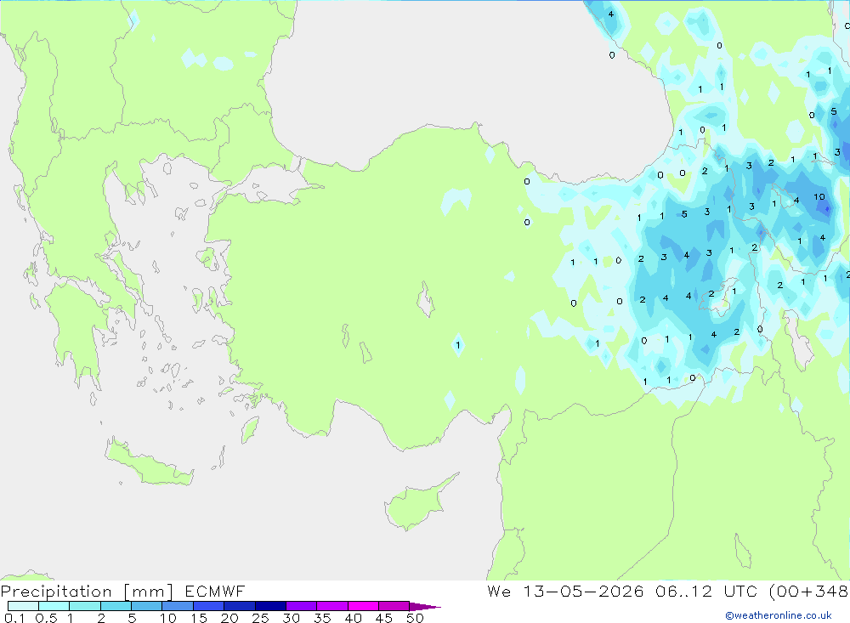Image resolution: width=850 pixels, height=623 pixels.
Task: Click the '0.1' legend scale label
Action: pyautogui.click(x=14, y=618)
